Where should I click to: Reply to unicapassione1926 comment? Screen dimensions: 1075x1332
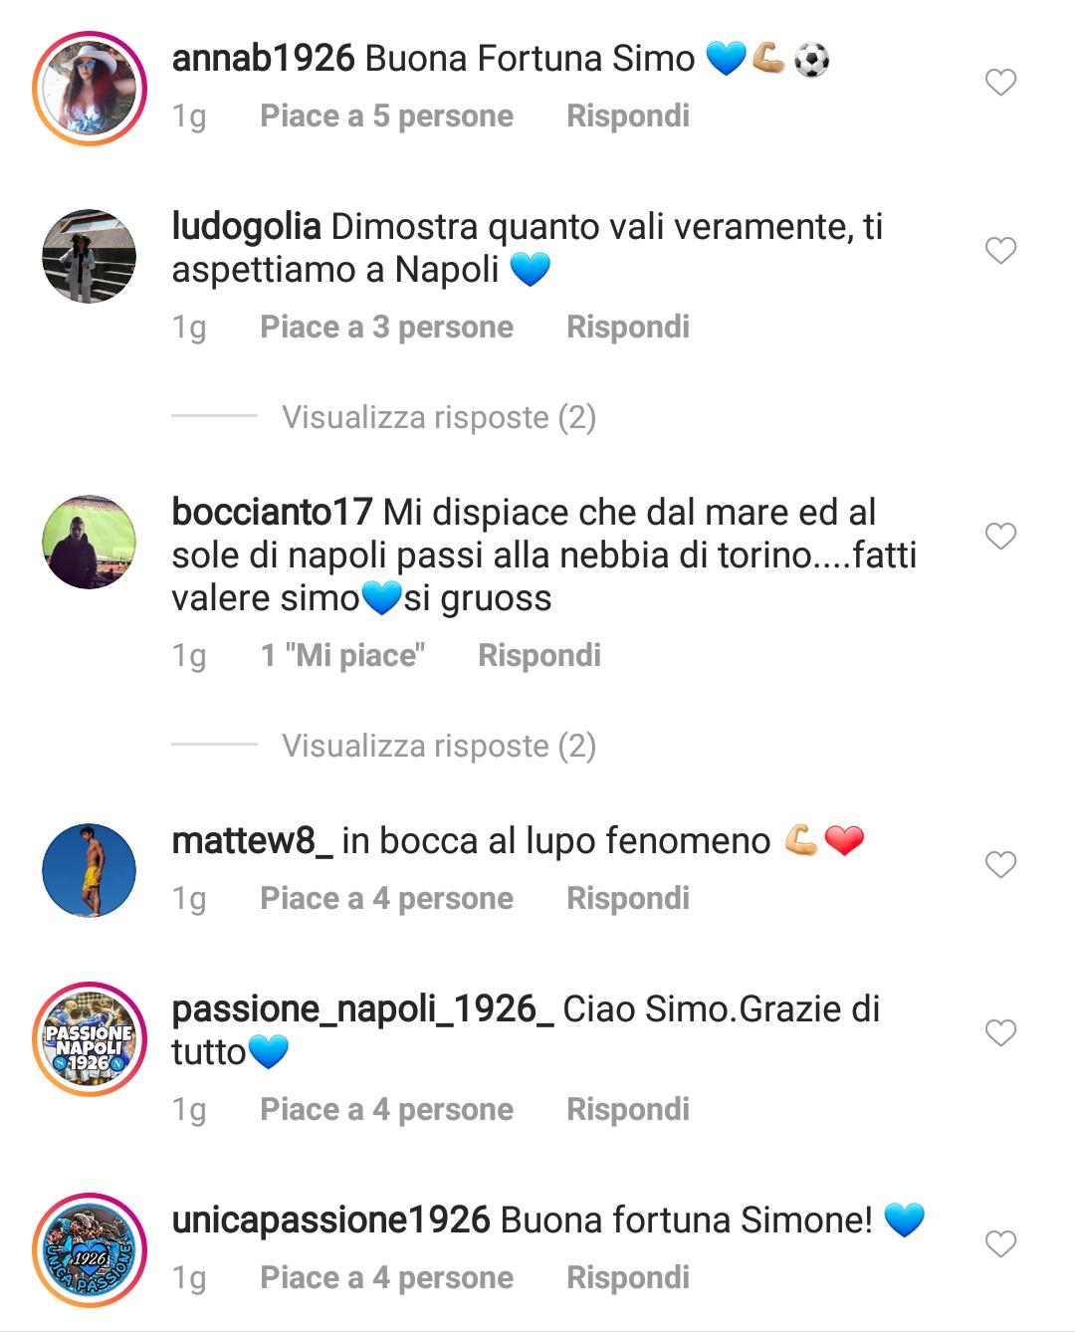pos(628,1277)
